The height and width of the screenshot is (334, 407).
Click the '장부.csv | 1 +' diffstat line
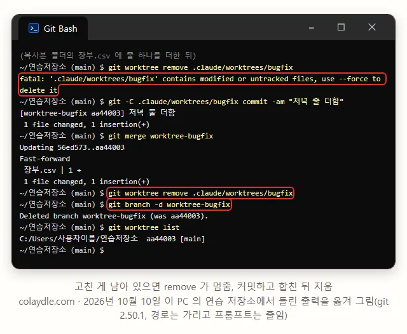(52, 170)
